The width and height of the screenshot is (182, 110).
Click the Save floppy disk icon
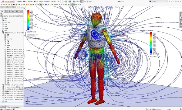coord(70,2)
